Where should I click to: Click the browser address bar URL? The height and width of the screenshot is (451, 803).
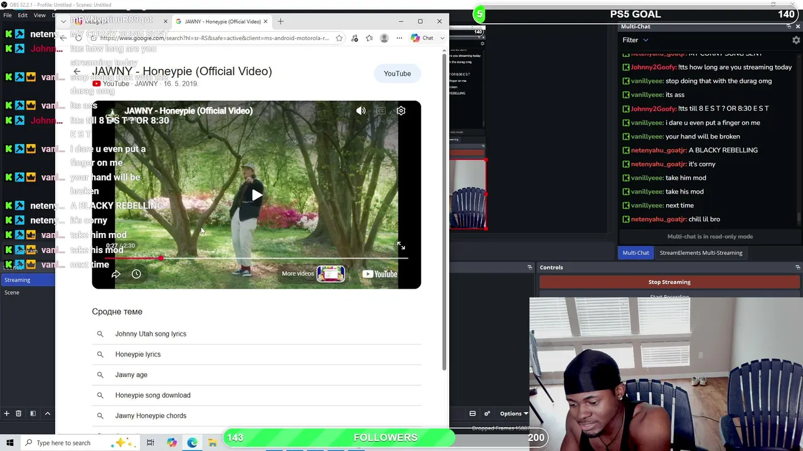[214, 38]
